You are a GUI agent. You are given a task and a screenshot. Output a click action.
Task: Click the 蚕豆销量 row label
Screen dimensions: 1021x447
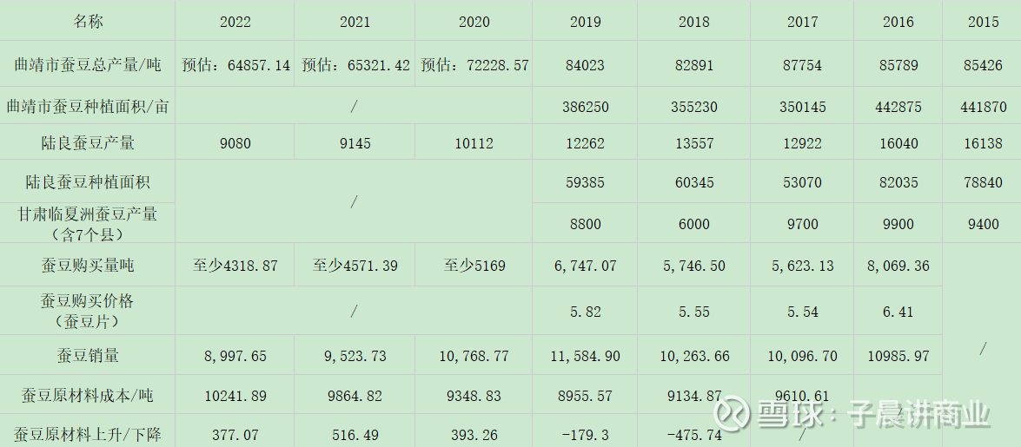(x=88, y=355)
